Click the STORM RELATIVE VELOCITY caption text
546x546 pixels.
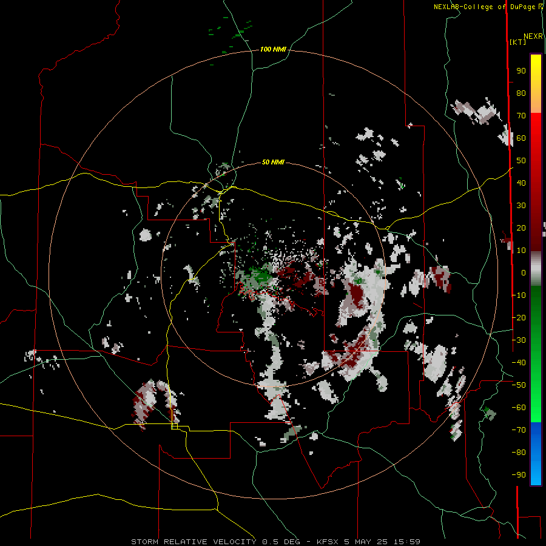pyautogui.click(x=194, y=542)
